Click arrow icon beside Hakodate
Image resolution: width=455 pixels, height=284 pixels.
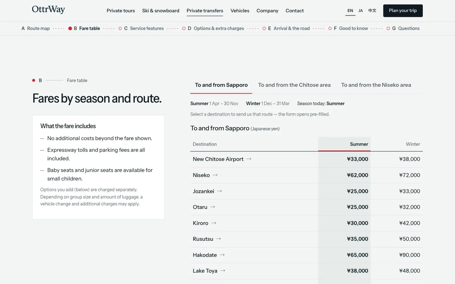pyautogui.click(x=222, y=255)
